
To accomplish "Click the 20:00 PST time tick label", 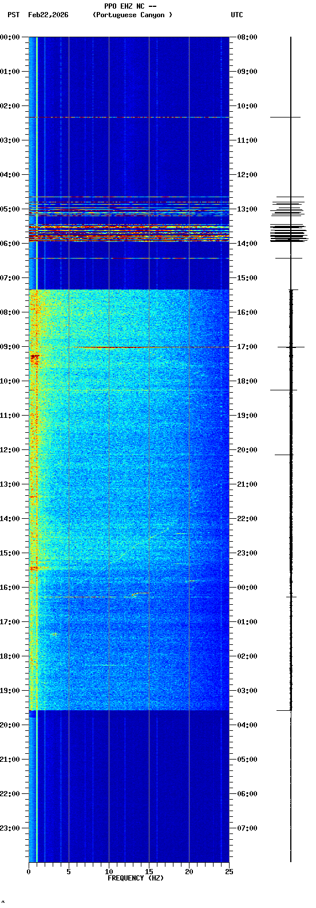I will [10, 725].
